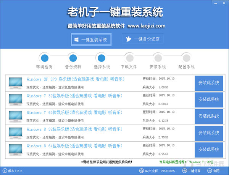Switch to the 一键备份还原 tab
The image size is (229, 175).
(143, 39)
